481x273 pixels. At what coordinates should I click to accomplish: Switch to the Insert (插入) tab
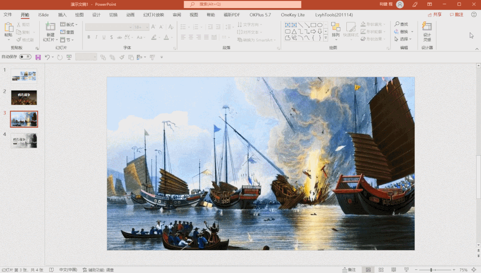(62, 15)
